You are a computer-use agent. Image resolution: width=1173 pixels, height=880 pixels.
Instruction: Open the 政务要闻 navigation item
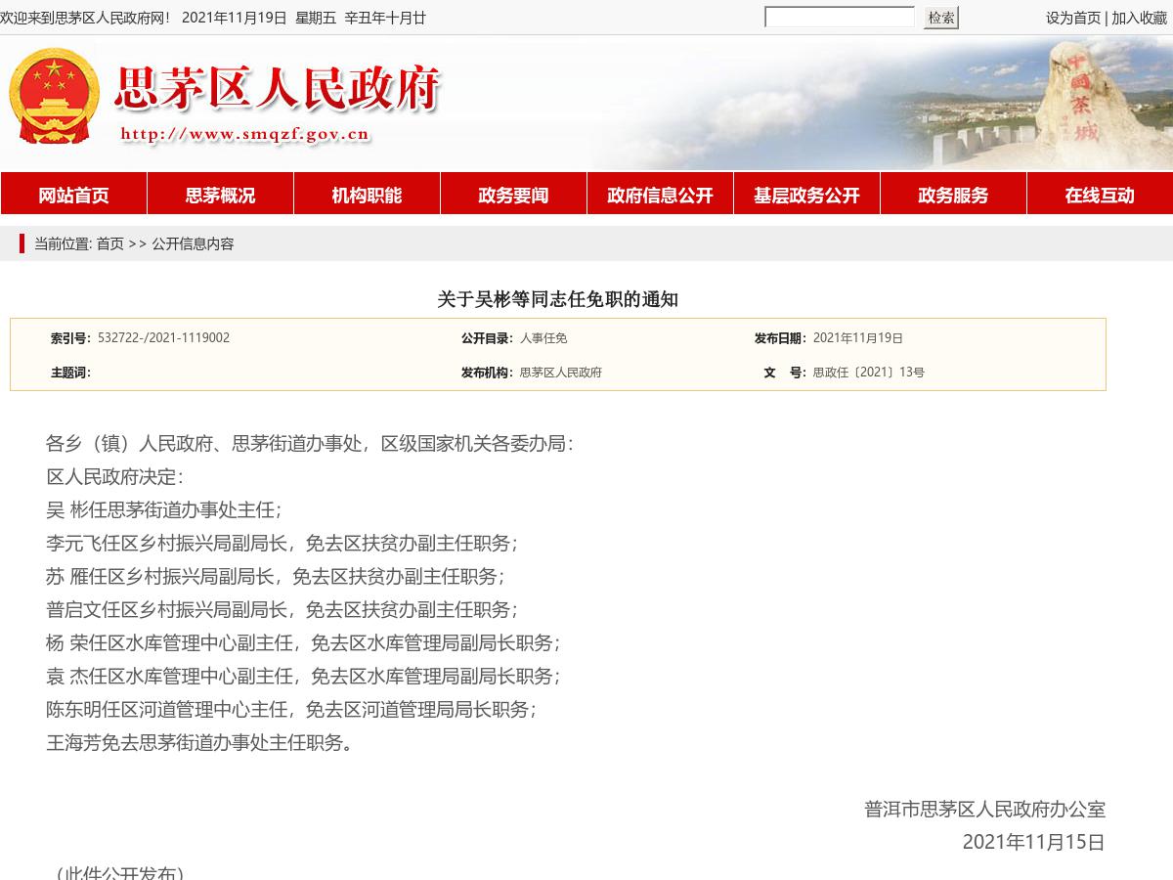[x=513, y=195]
